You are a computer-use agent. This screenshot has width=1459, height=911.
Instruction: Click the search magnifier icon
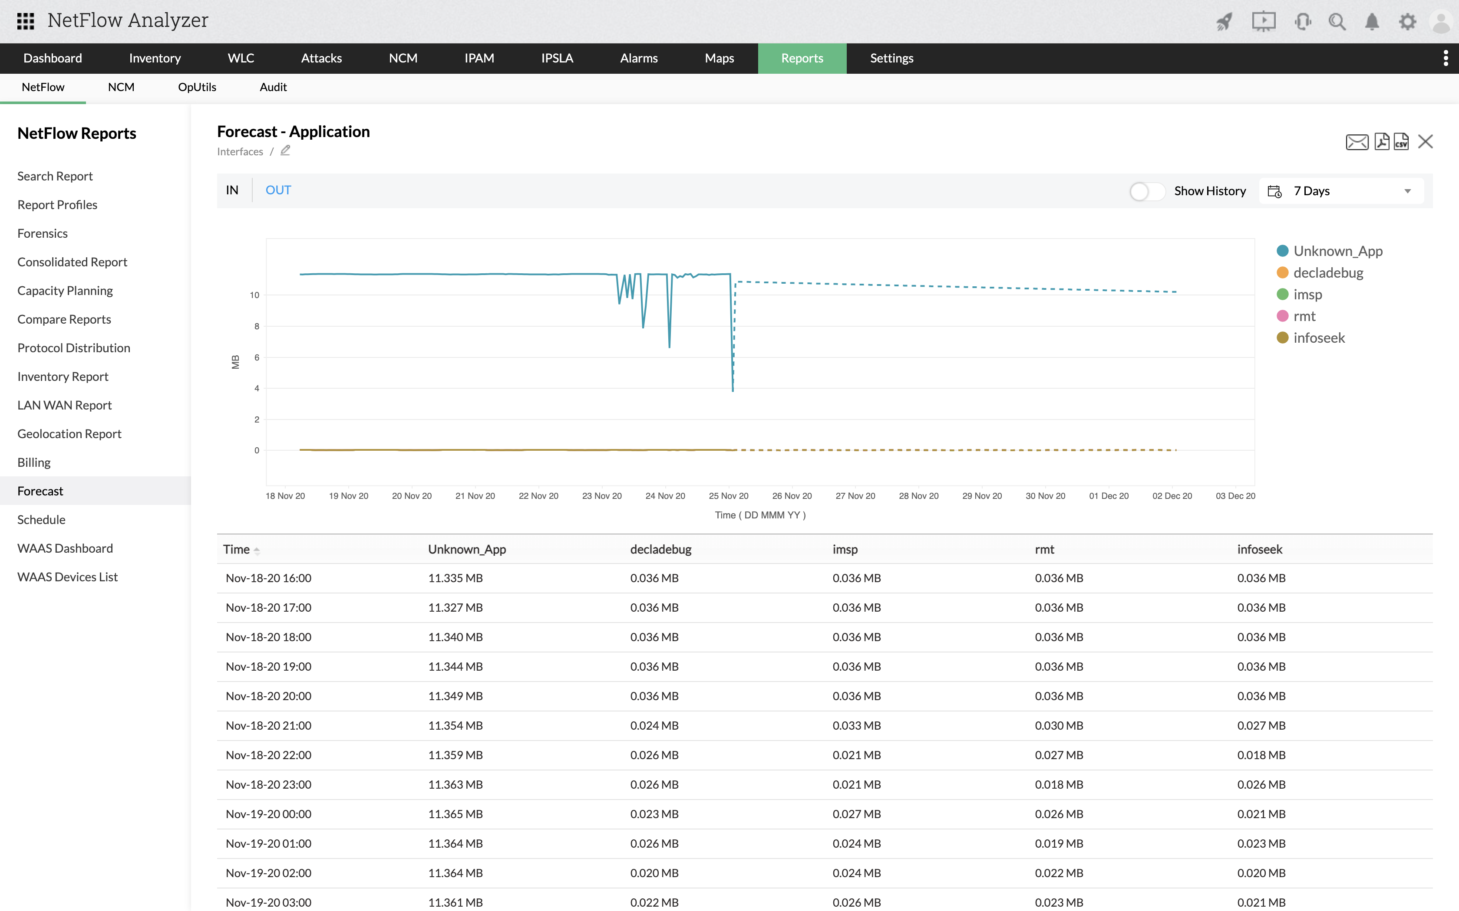1337,22
